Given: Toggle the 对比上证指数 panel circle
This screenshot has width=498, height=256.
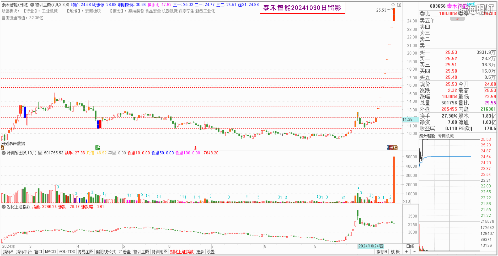Looking at the screenshot, I should pyautogui.click(x=4, y=207).
